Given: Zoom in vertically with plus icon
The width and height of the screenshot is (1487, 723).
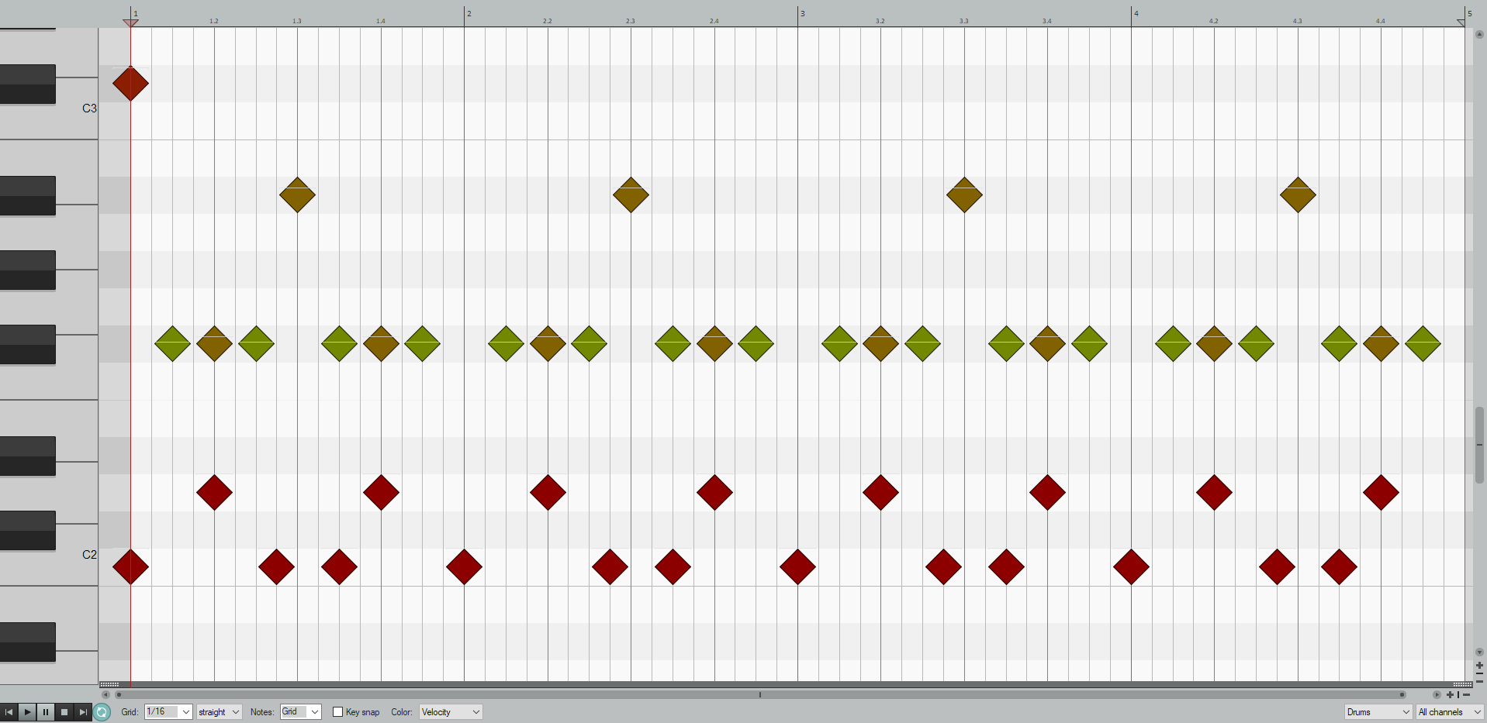Looking at the screenshot, I should 1479,666.
